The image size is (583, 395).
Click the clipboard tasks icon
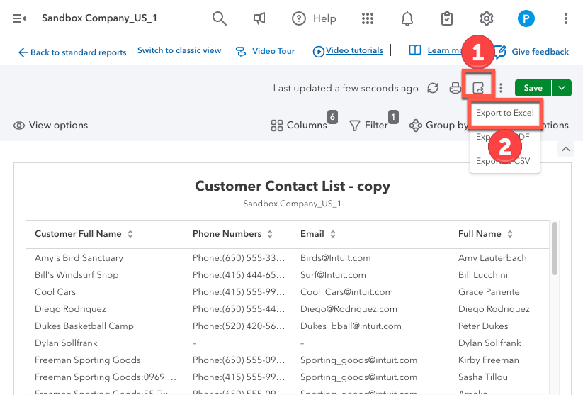point(447,18)
